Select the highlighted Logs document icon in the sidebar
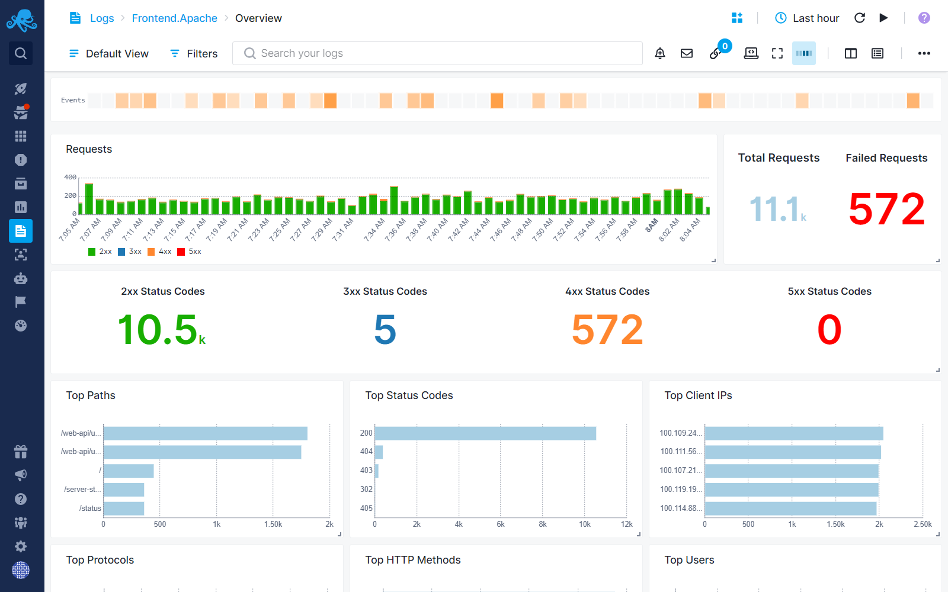 (21, 231)
